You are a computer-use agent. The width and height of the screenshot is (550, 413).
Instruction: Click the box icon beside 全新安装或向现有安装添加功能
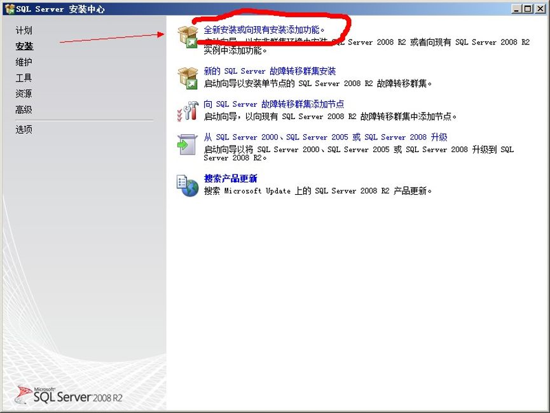tap(188, 38)
